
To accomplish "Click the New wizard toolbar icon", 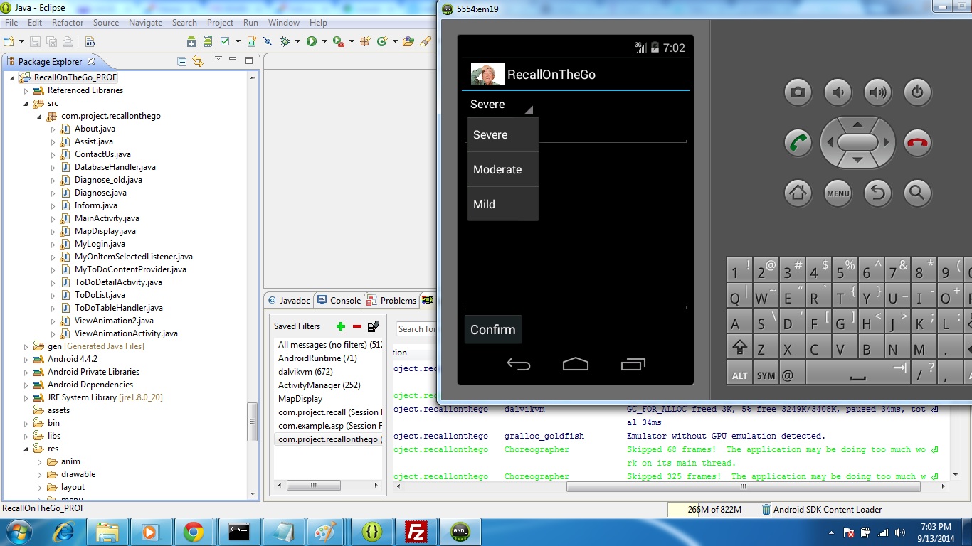I will pos(9,41).
